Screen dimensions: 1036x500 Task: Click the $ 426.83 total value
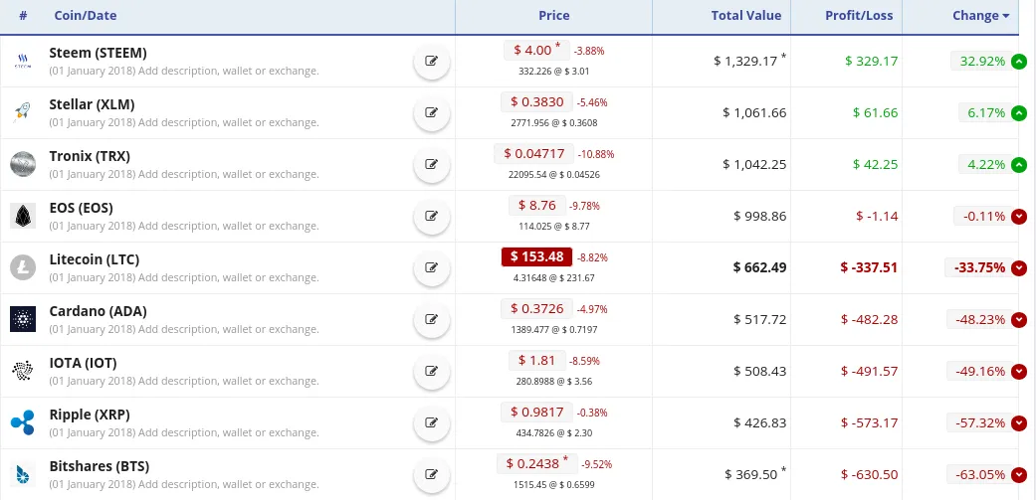pos(759,422)
